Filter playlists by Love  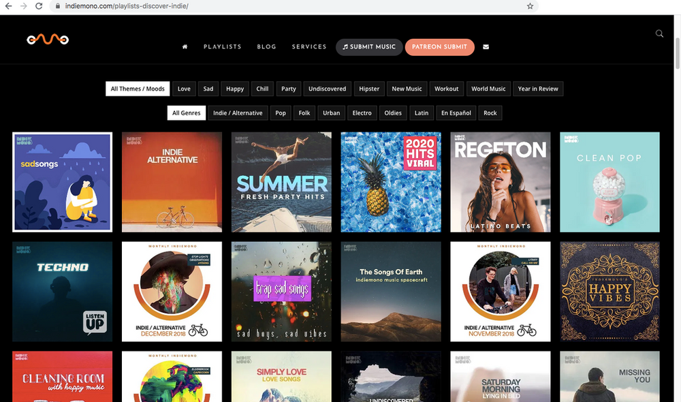tap(184, 89)
